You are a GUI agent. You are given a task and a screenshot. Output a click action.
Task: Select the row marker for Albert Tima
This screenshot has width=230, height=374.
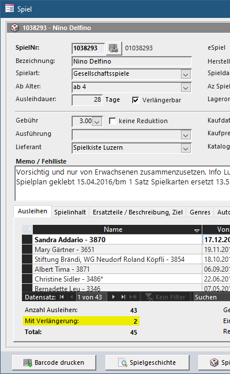27,269
